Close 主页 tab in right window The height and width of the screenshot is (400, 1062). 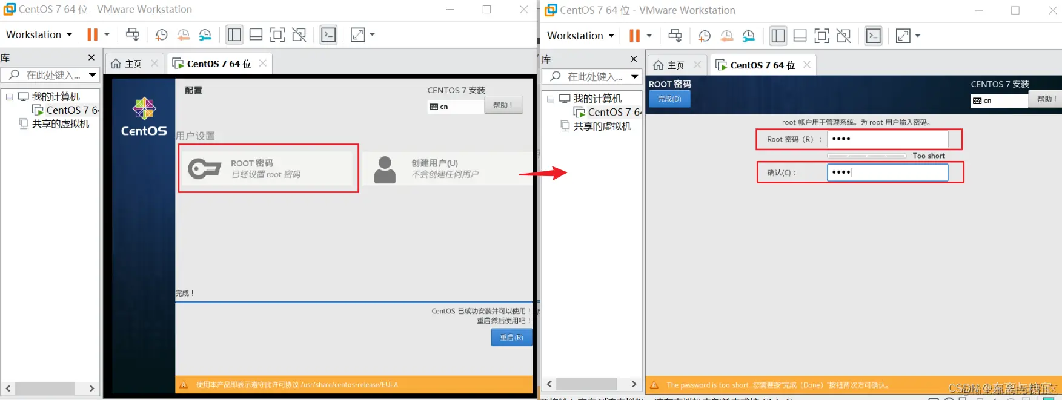click(697, 64)
